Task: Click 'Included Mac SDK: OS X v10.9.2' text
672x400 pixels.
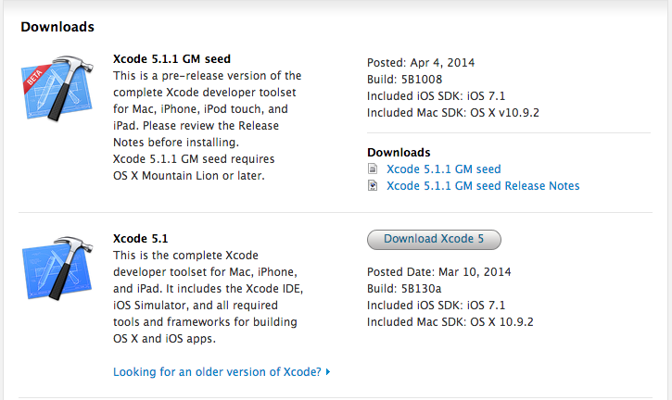Action: [x=451, y=110]
